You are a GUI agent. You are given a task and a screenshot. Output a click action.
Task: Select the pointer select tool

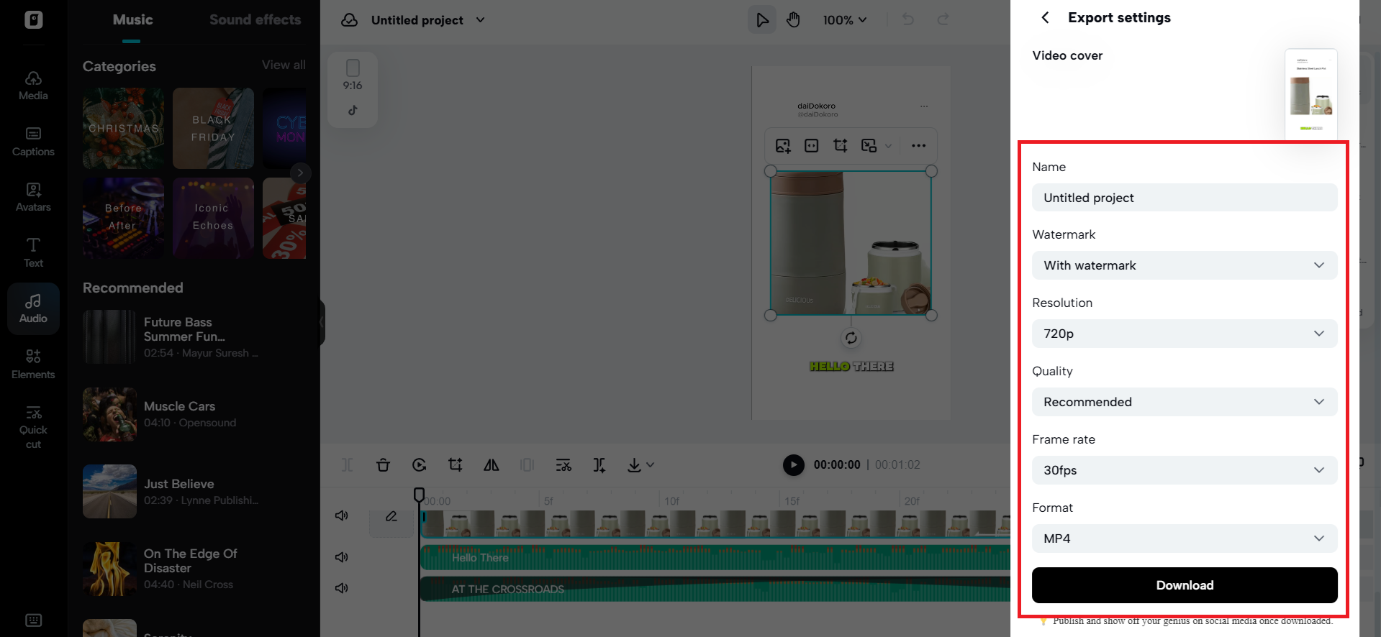point(762,20)
